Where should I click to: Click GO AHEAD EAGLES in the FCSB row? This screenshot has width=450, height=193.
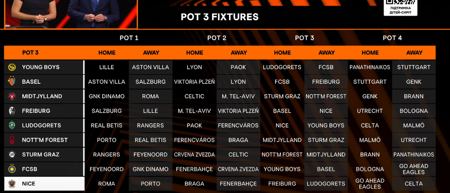coord(414,169)
